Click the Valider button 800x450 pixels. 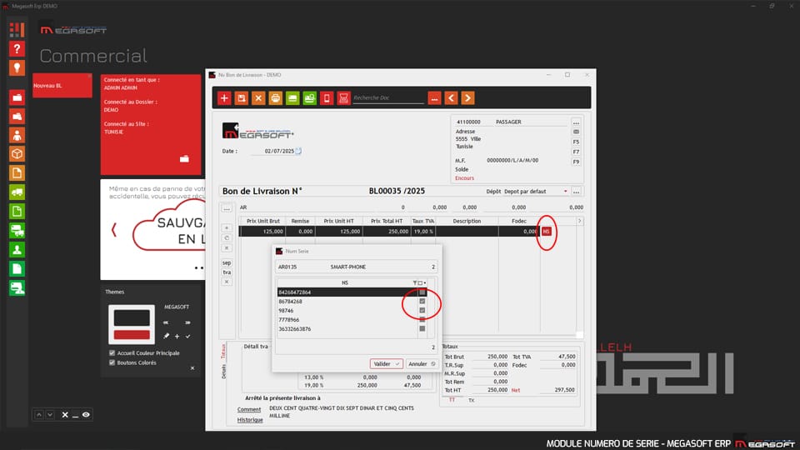tap(386, 364)
